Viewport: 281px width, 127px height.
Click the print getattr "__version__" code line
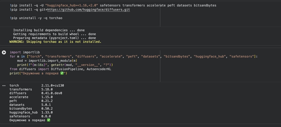click(65, 65)
